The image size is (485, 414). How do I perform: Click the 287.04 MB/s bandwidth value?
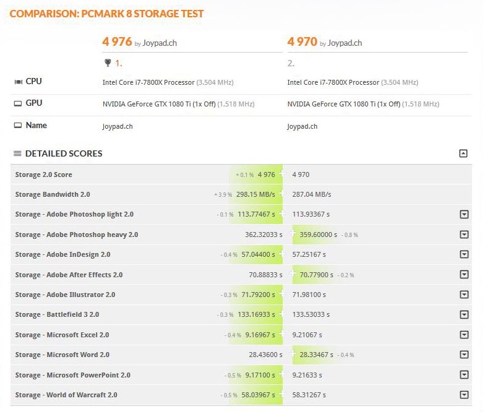(312, 194)
